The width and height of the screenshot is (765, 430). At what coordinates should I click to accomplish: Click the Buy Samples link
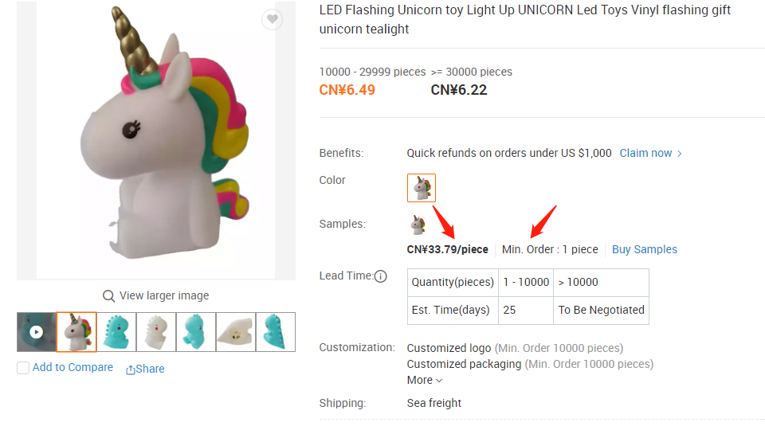pyautogui.click(x=644, y=249)
